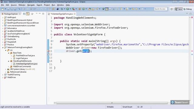Click the Quick Access search field
This screenshot has height=109, width=194.
(161, 9)
